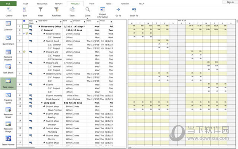The height and width of the screenshot is (149, 238).
Task: Collapse the Long Lead summary task
Action: [42, 103]
